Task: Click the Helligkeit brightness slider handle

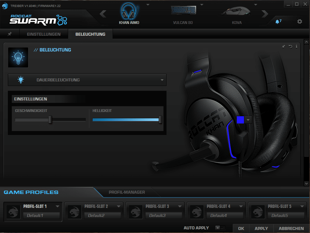Action: 160,120
